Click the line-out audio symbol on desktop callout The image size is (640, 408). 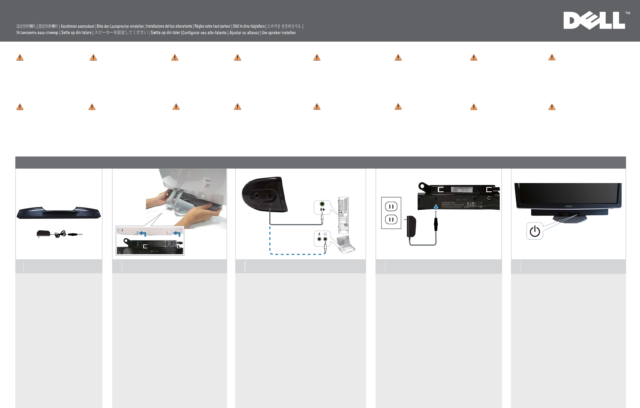click(x=323, y=209)
